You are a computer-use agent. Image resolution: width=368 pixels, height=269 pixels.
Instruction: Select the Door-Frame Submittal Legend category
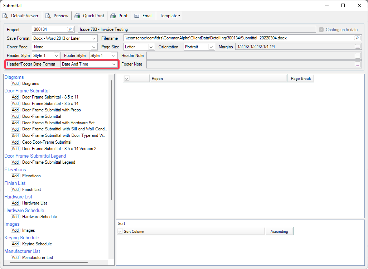coord(35,156)
